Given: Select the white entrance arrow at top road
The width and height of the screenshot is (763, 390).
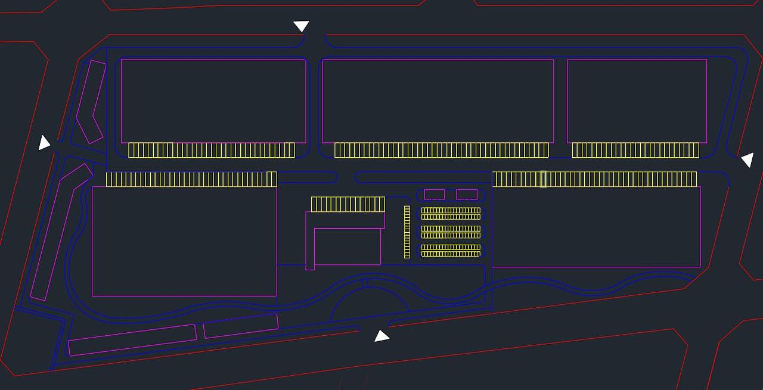Looking at the screenshot, I should click(301, 26).
